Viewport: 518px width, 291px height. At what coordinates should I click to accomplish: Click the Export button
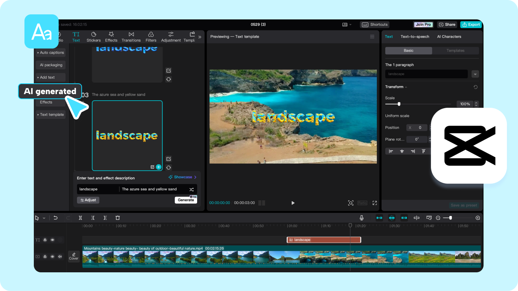click(x=471, y=24)
